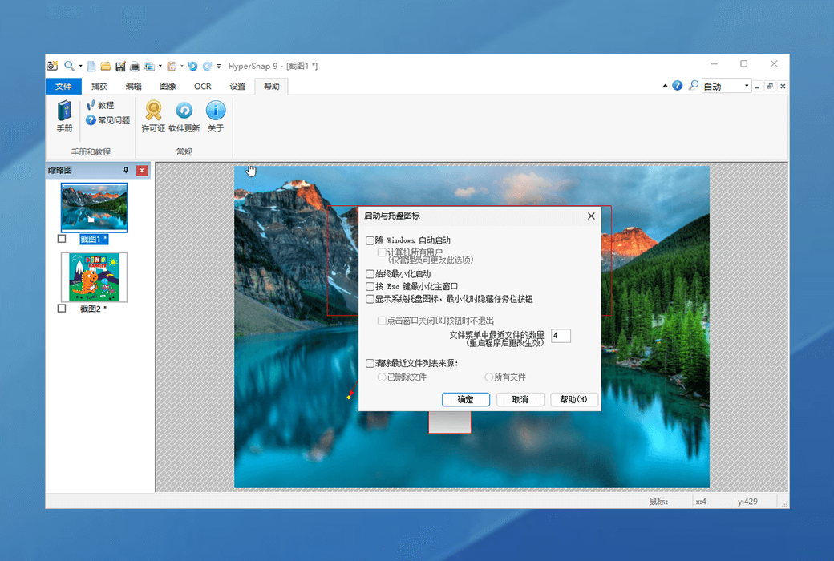Expand the magnifier tool dropdown arrow
The width and height of the screenshot is (834, 561).
(x=80, y=66)
